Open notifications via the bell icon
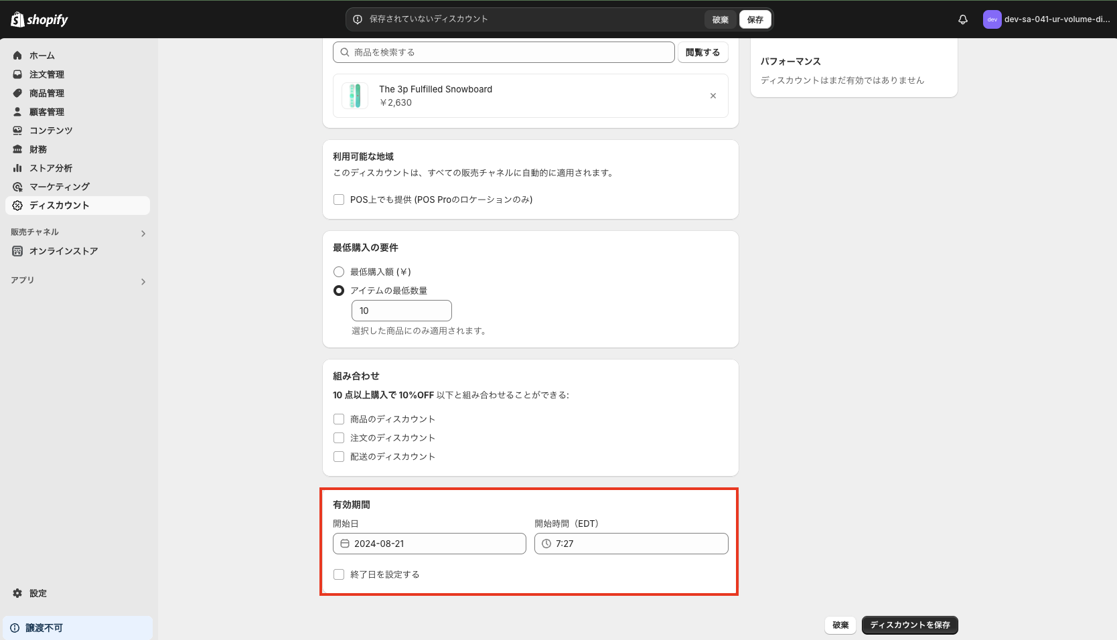 point(962,19)
